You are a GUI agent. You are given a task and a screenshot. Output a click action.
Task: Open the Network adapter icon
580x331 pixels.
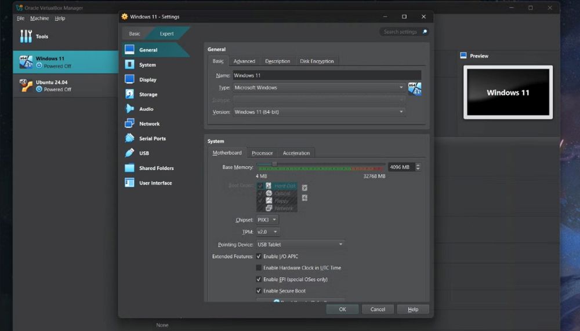(x=129, y=124)
